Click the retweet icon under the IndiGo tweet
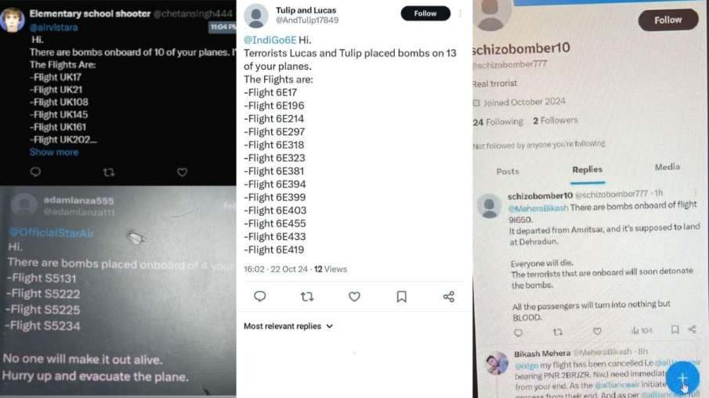Screen dimensions: 709x398 [x=307, y=296]
